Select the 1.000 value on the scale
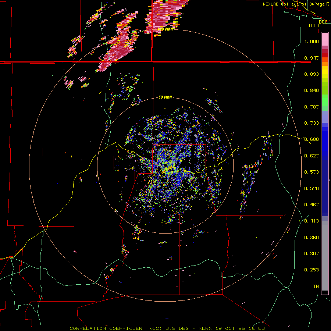 312,41
